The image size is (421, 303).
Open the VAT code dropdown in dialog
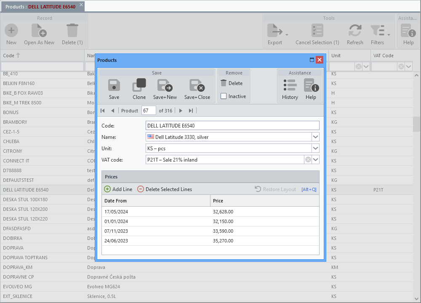coord(315,159)
